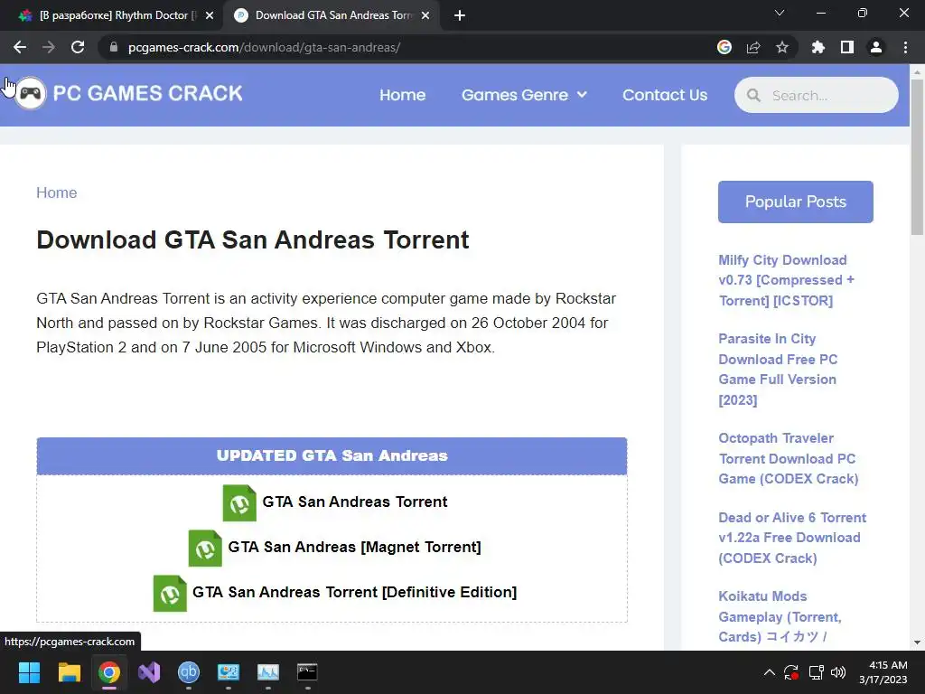Image resolution: width=925 pixels, height=694 pixels.
Task: Open the monitor app icon in taskbar
Action: [229, 672]
